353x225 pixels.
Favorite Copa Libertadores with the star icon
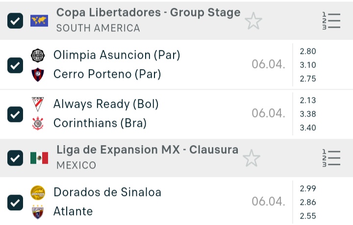coord(253,21)
